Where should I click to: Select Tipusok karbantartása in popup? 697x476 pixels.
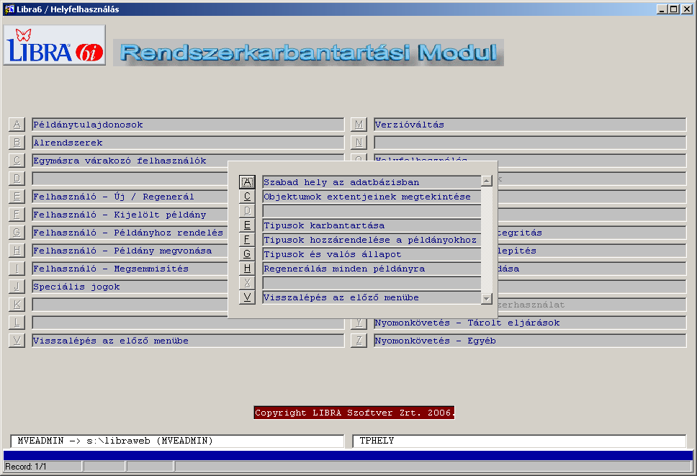point(372,225)
